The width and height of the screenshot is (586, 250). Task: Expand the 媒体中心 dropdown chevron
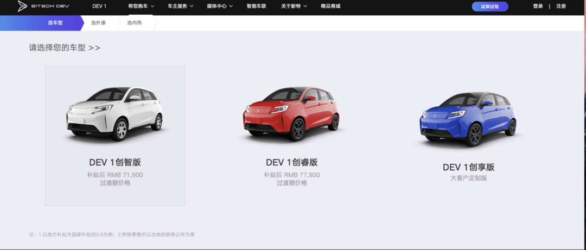(x=231, y=7)
